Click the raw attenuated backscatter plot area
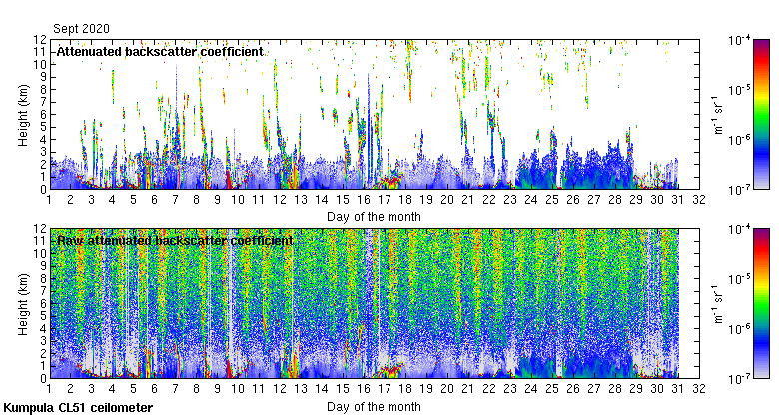Viewport: 779px width, 419px height. click(x=375, y=304)
